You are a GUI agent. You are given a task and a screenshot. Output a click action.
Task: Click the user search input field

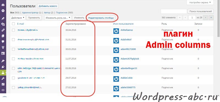tap(174, 11)
